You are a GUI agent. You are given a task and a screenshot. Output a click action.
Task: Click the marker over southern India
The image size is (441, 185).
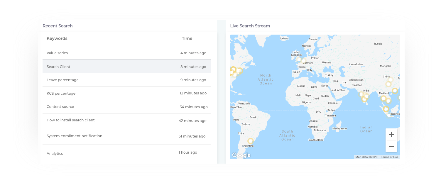point(364,99)
